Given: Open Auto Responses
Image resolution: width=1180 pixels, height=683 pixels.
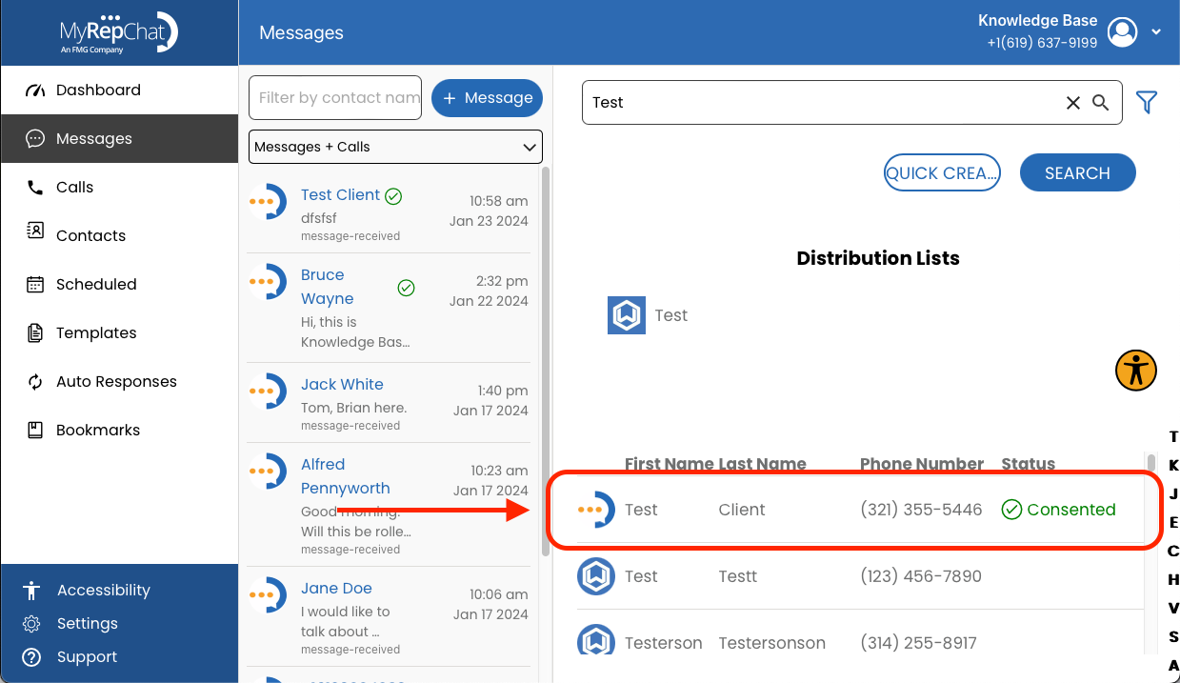Looking at the screenshot, I should [x=119, y=382].
